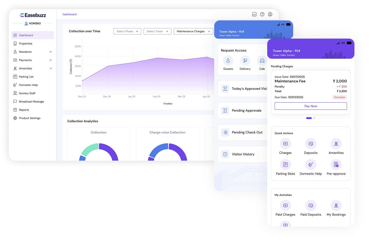Open the Select Phase dropdown

pos(127,31)
